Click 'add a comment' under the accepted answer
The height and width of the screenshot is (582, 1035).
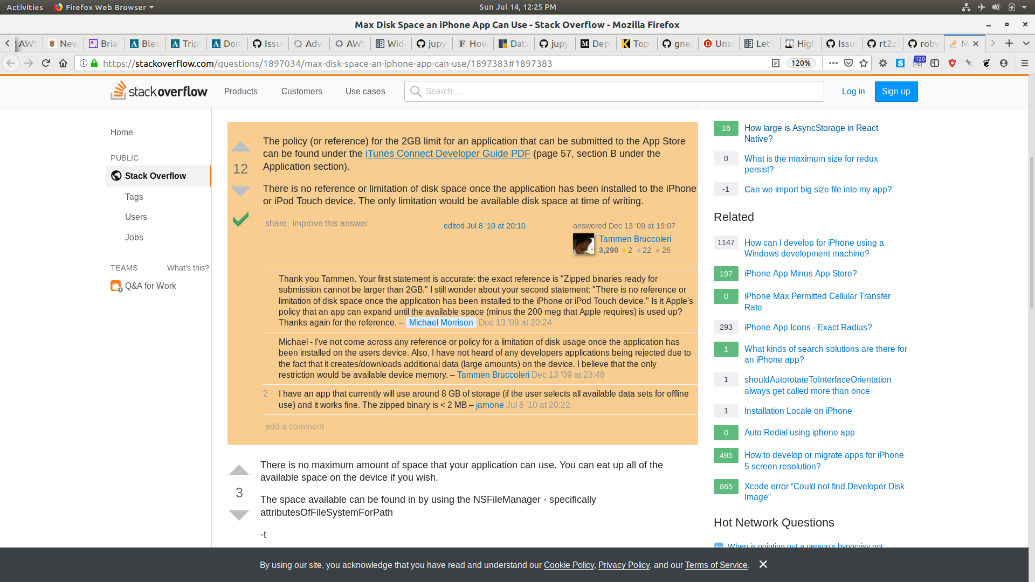[x=294, y=426]
